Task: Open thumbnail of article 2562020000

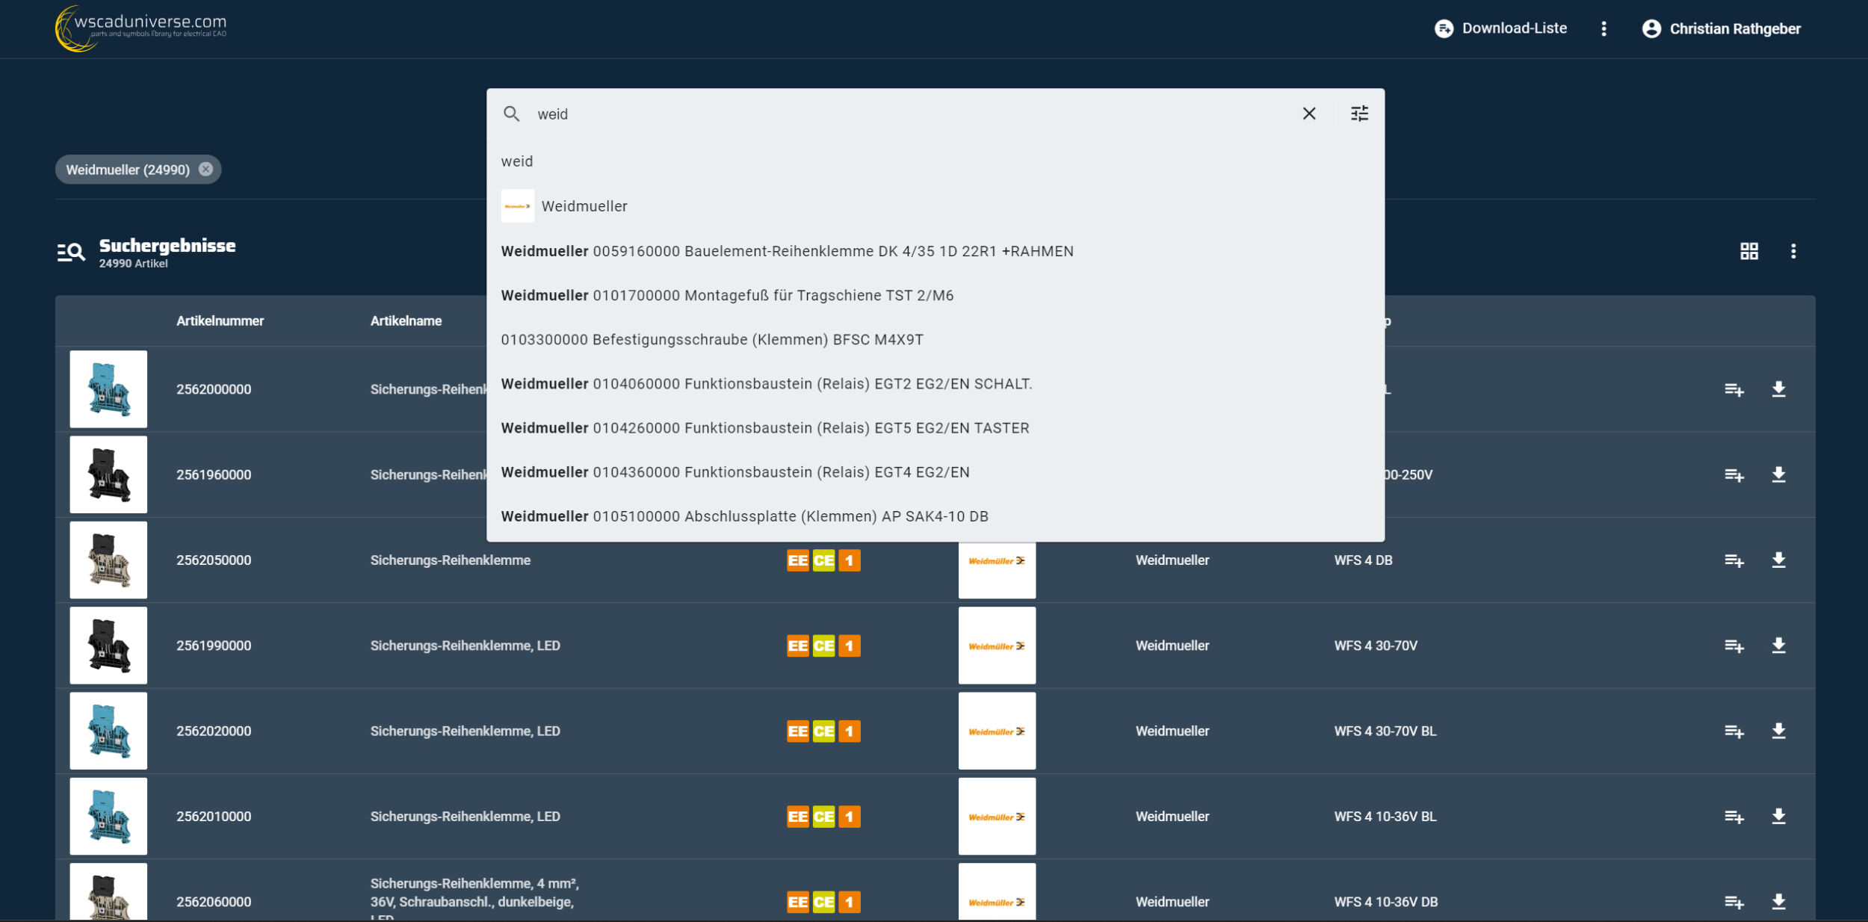Action: (x=108, y=731)
